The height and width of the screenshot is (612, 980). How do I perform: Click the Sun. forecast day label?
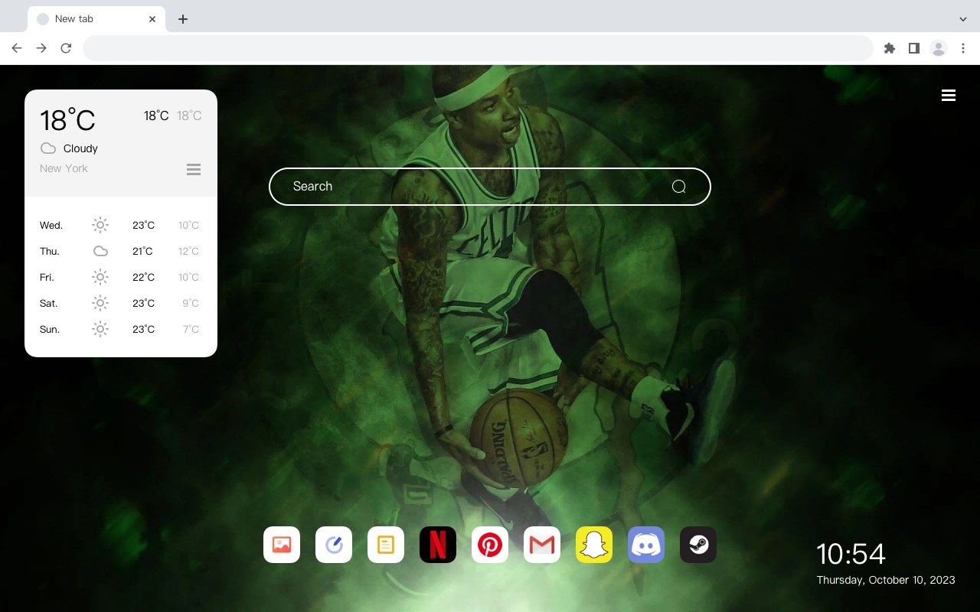coord(50,329)
